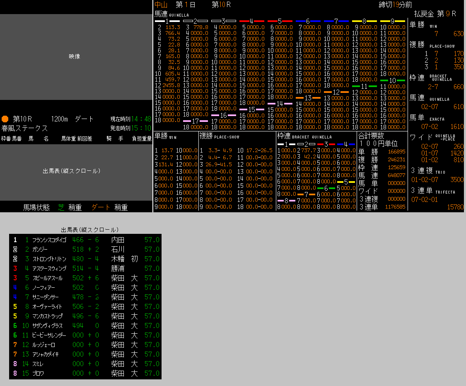The width and height of the screenshot is (466, 386).
Task: Click the 発走時刻 15:10 start time
Action: pos(130,128)
